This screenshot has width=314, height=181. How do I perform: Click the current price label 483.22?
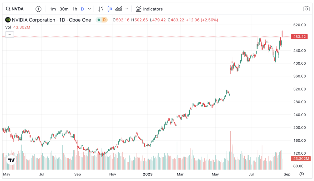coord(299,37)
